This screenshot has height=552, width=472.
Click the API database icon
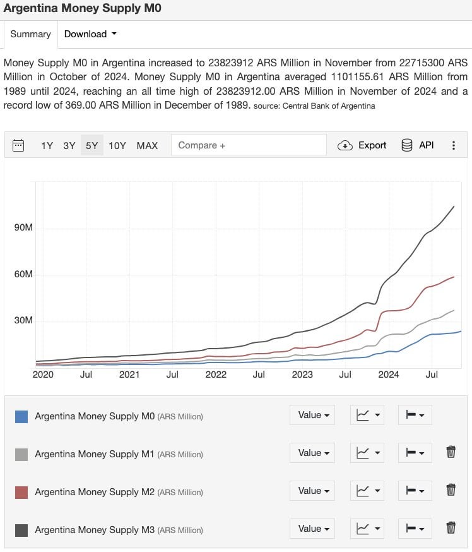click(x=406, y=145)
